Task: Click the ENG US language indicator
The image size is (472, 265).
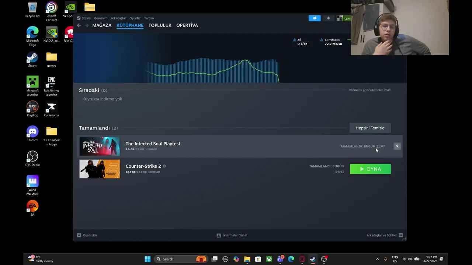Action: coord(395,259)
